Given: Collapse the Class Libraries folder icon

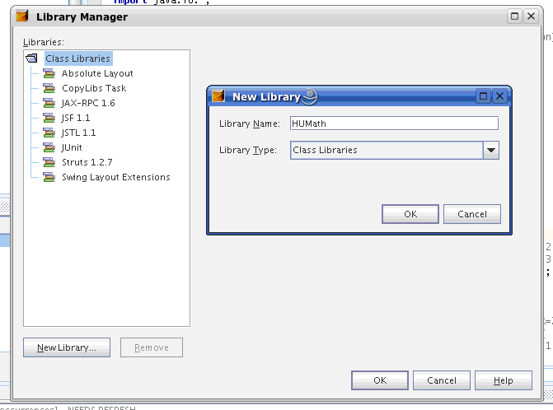Looking at the screenshot, I should click(32, 58).
